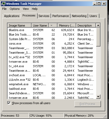This screenshot has height=119, width=109.
Task: Open the Performance tab
Action: [x=61, y=16]
